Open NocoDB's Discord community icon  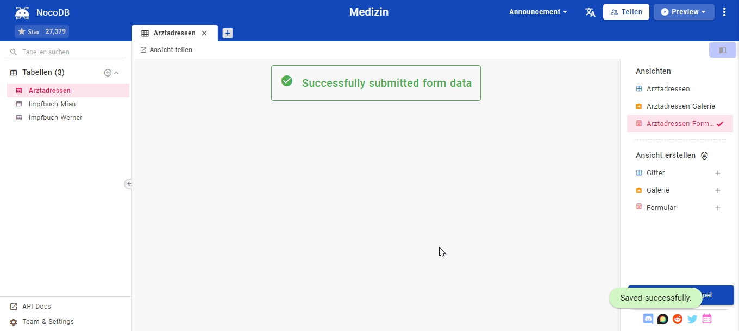648,319
